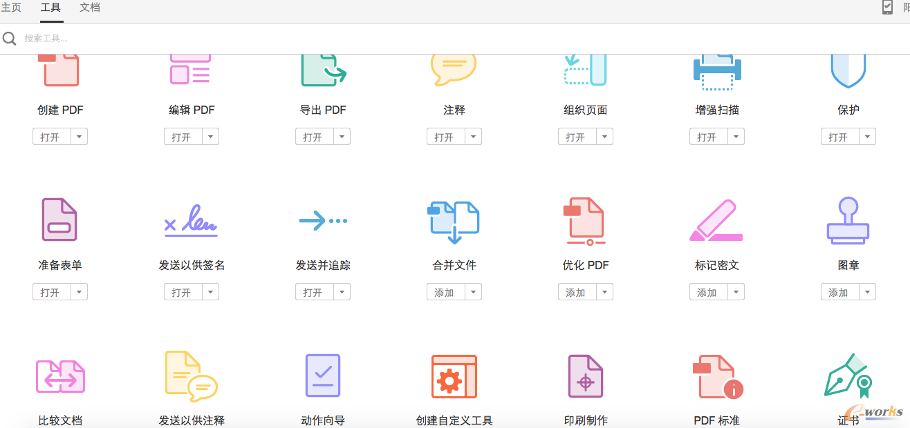Click the mobile device icon at top right
910x428 pixels.
click(x=887, y=8)
